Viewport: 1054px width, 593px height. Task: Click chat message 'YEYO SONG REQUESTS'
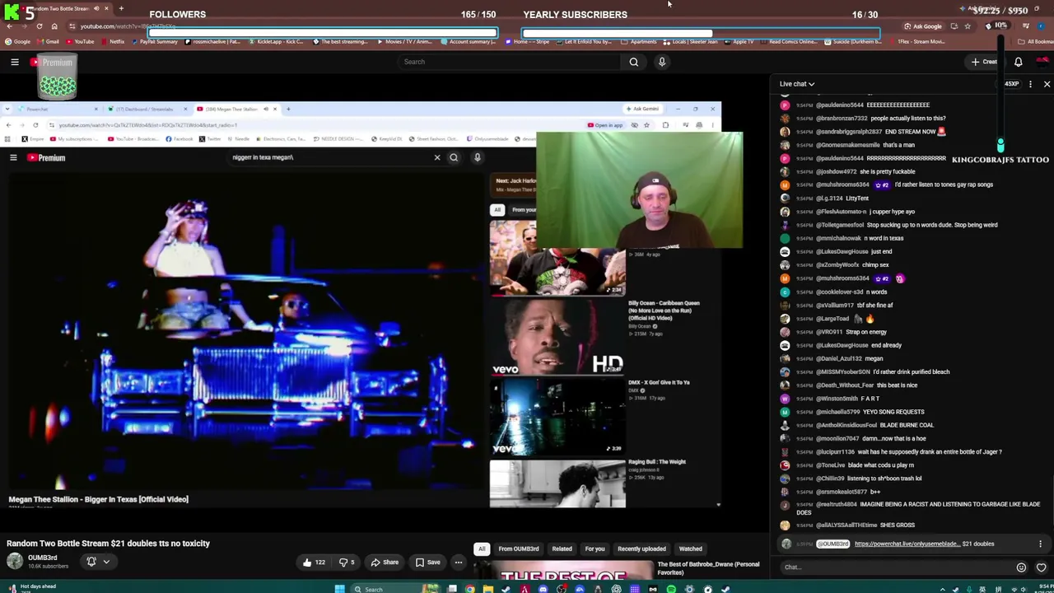[892, 412]
